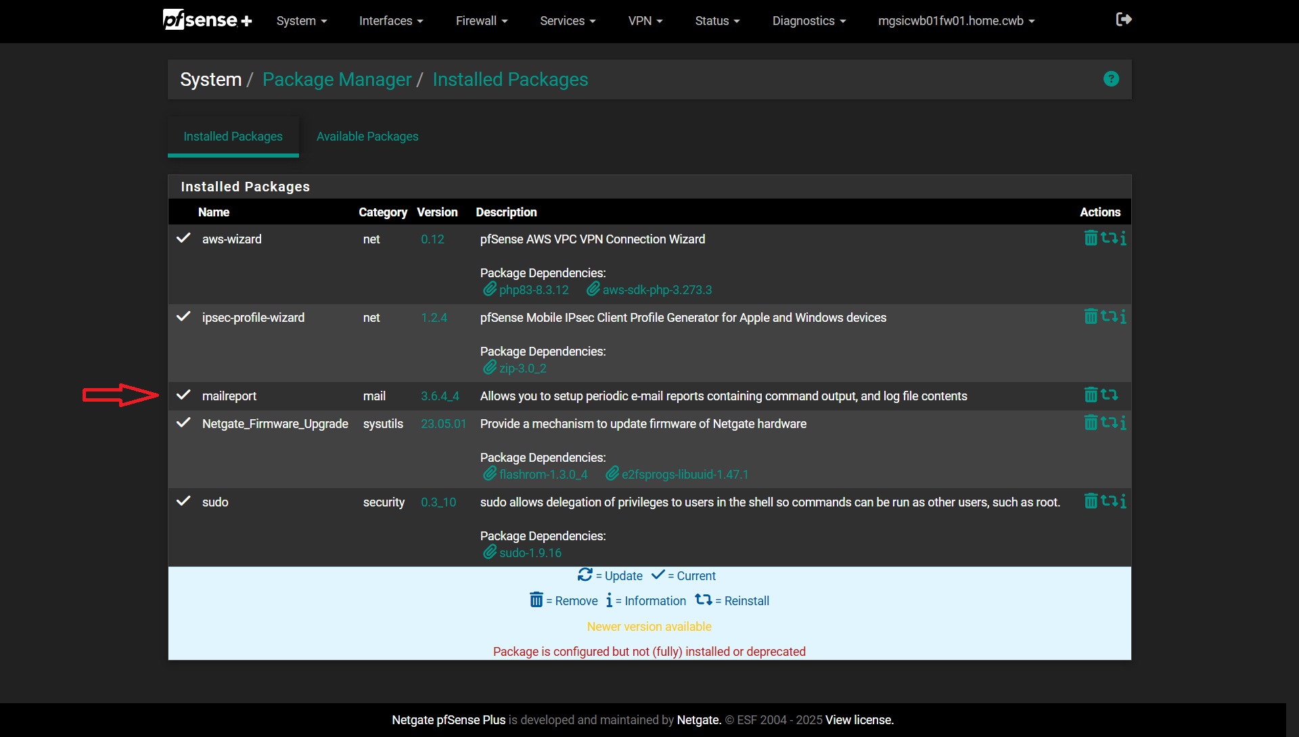Open the System dropdown menu
This screenshot has width=1299, height=737.
click(302, 21)
